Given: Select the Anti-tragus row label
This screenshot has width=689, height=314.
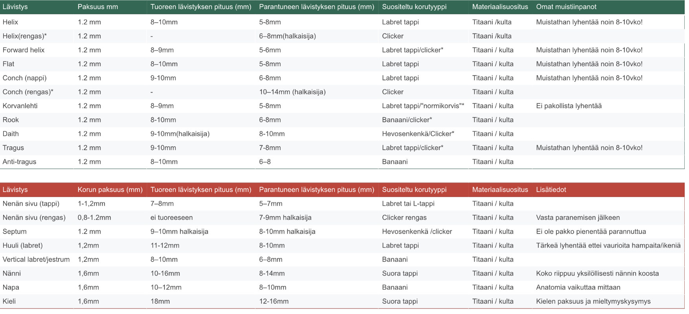Looking at the screenshot, I should [19, 162].
